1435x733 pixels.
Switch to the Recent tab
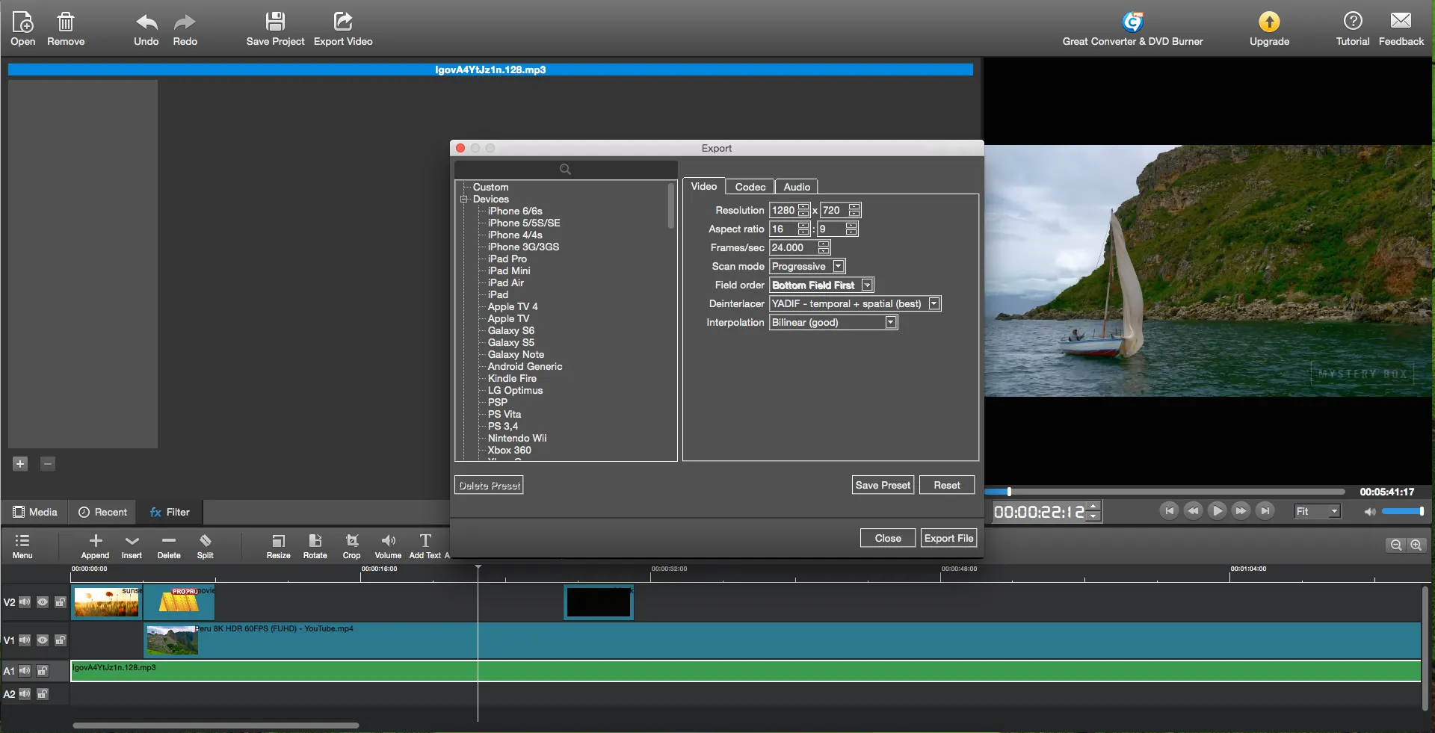click(x=102, y=512)
